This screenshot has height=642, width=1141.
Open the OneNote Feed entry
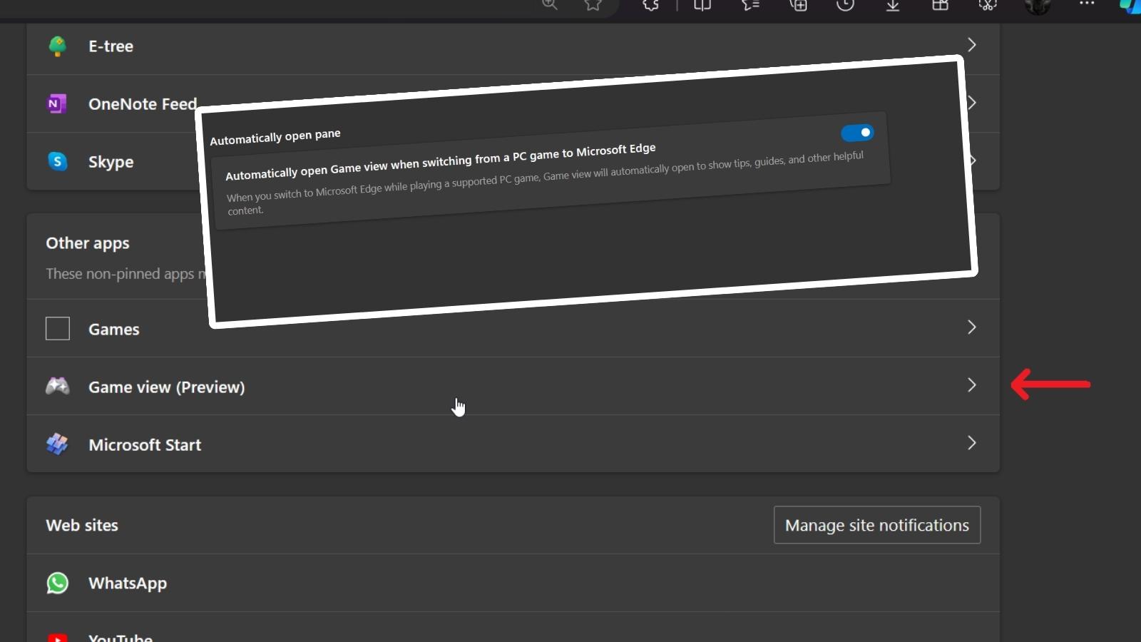click(142, 104)
